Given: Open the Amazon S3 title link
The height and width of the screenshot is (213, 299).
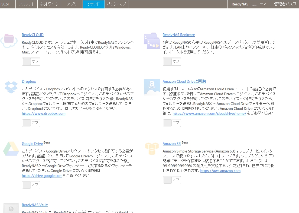Looking at the screenshot, I should coord(172,144).
